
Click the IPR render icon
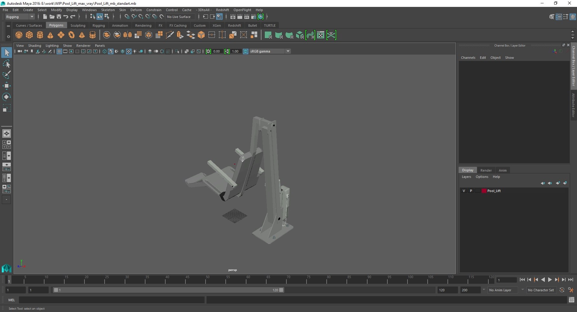pyautogui.click(x=246, y=17)
